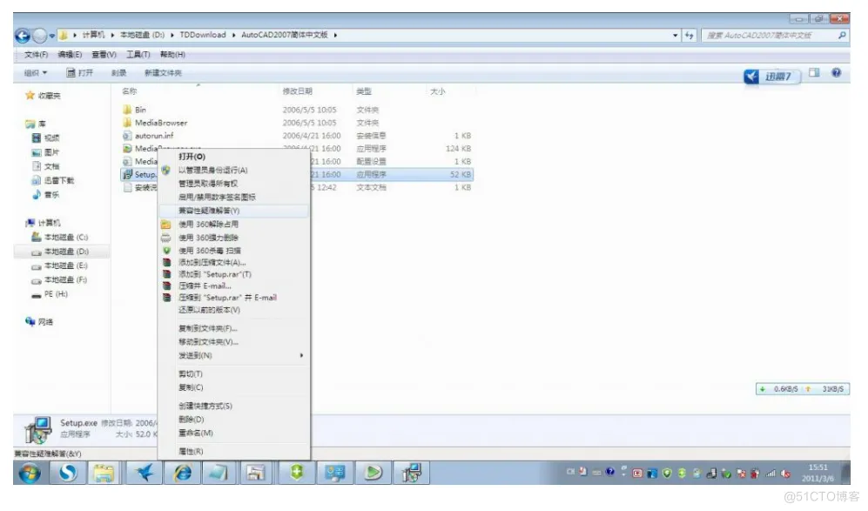Image resolution: width=868 pixels, height=511 pixels.
Task: Choose 兼容性疑难解答(Y) in context menu
Action: [209, 211]
